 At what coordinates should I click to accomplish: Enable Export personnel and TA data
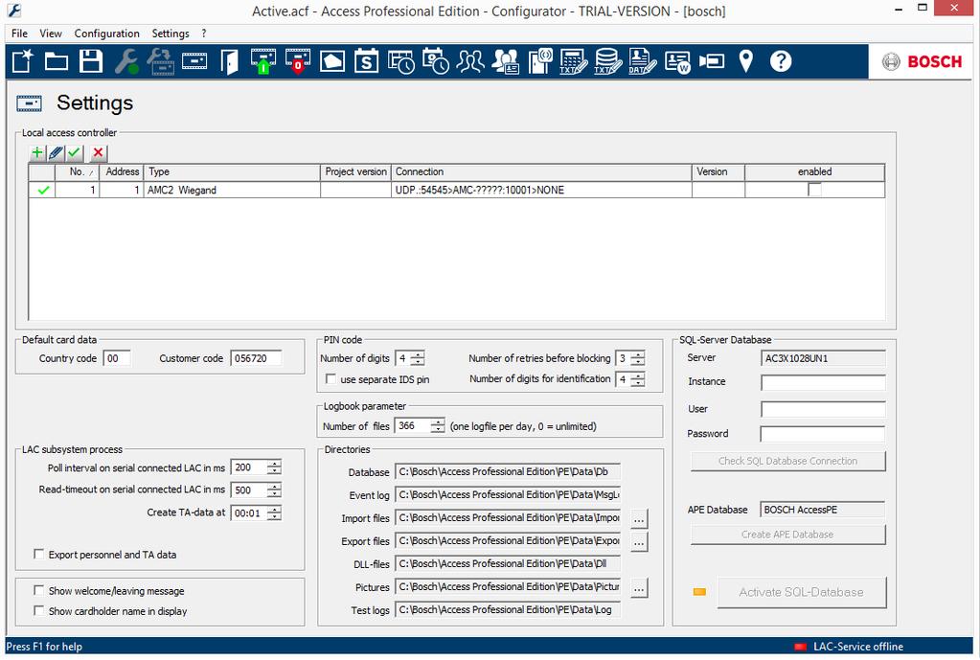click(x=38, y=554)
